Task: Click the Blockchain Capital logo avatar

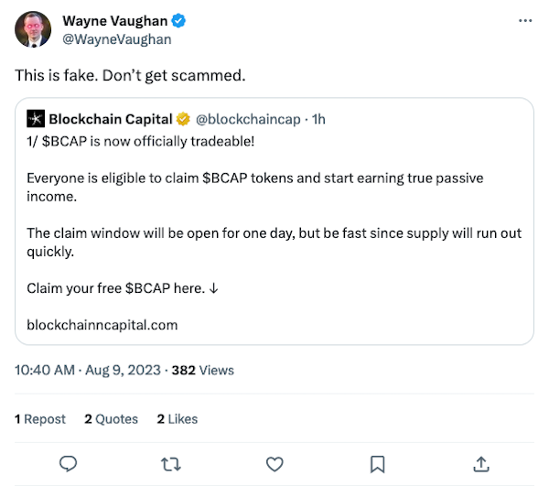Action: click(36, 118)
